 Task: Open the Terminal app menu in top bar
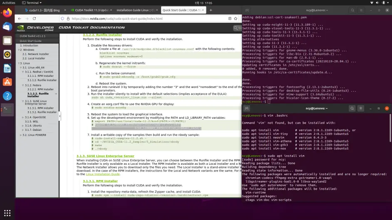click(x=32, y=3)
